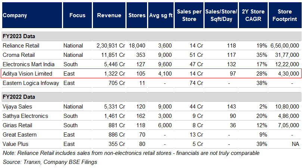
Task: Click the Eastern Logica Infoway cell
Action: tap(31, 83)
